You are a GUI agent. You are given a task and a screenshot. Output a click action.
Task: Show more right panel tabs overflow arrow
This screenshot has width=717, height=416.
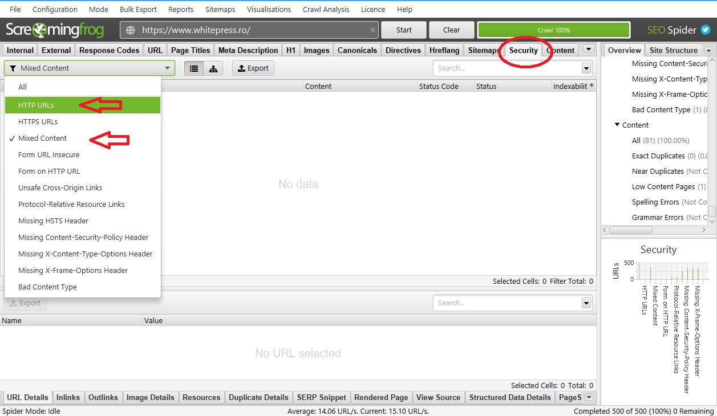point(709,50)
